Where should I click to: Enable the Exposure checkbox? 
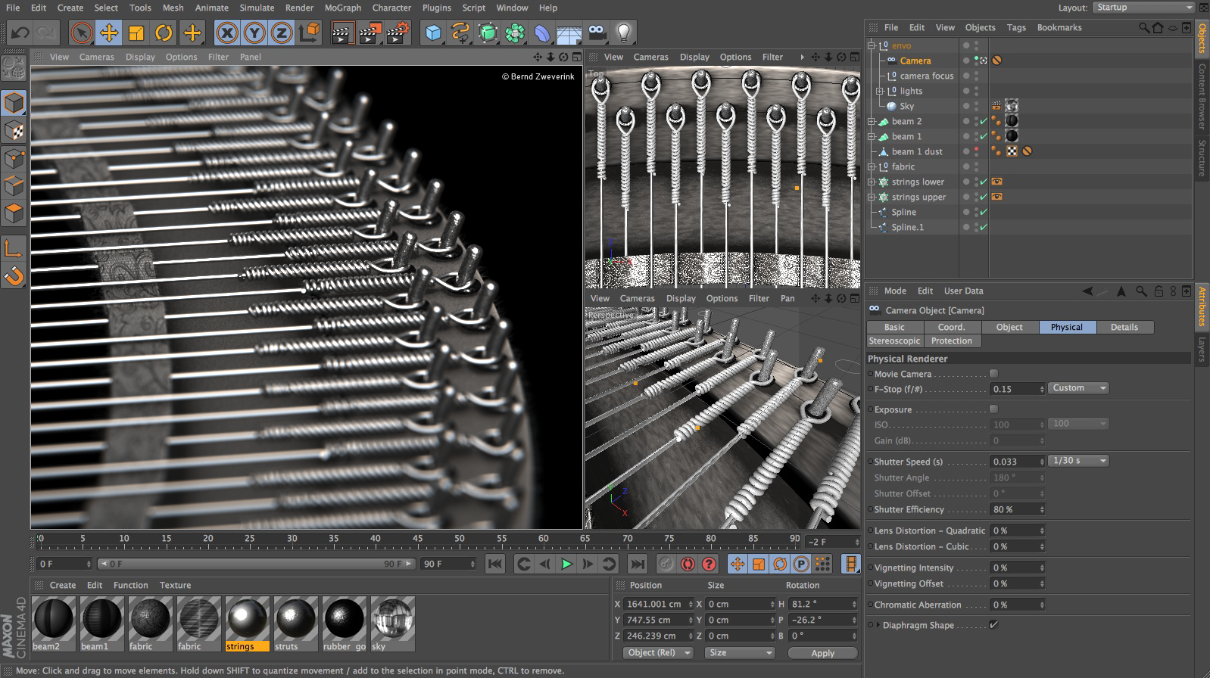[993, 409]
